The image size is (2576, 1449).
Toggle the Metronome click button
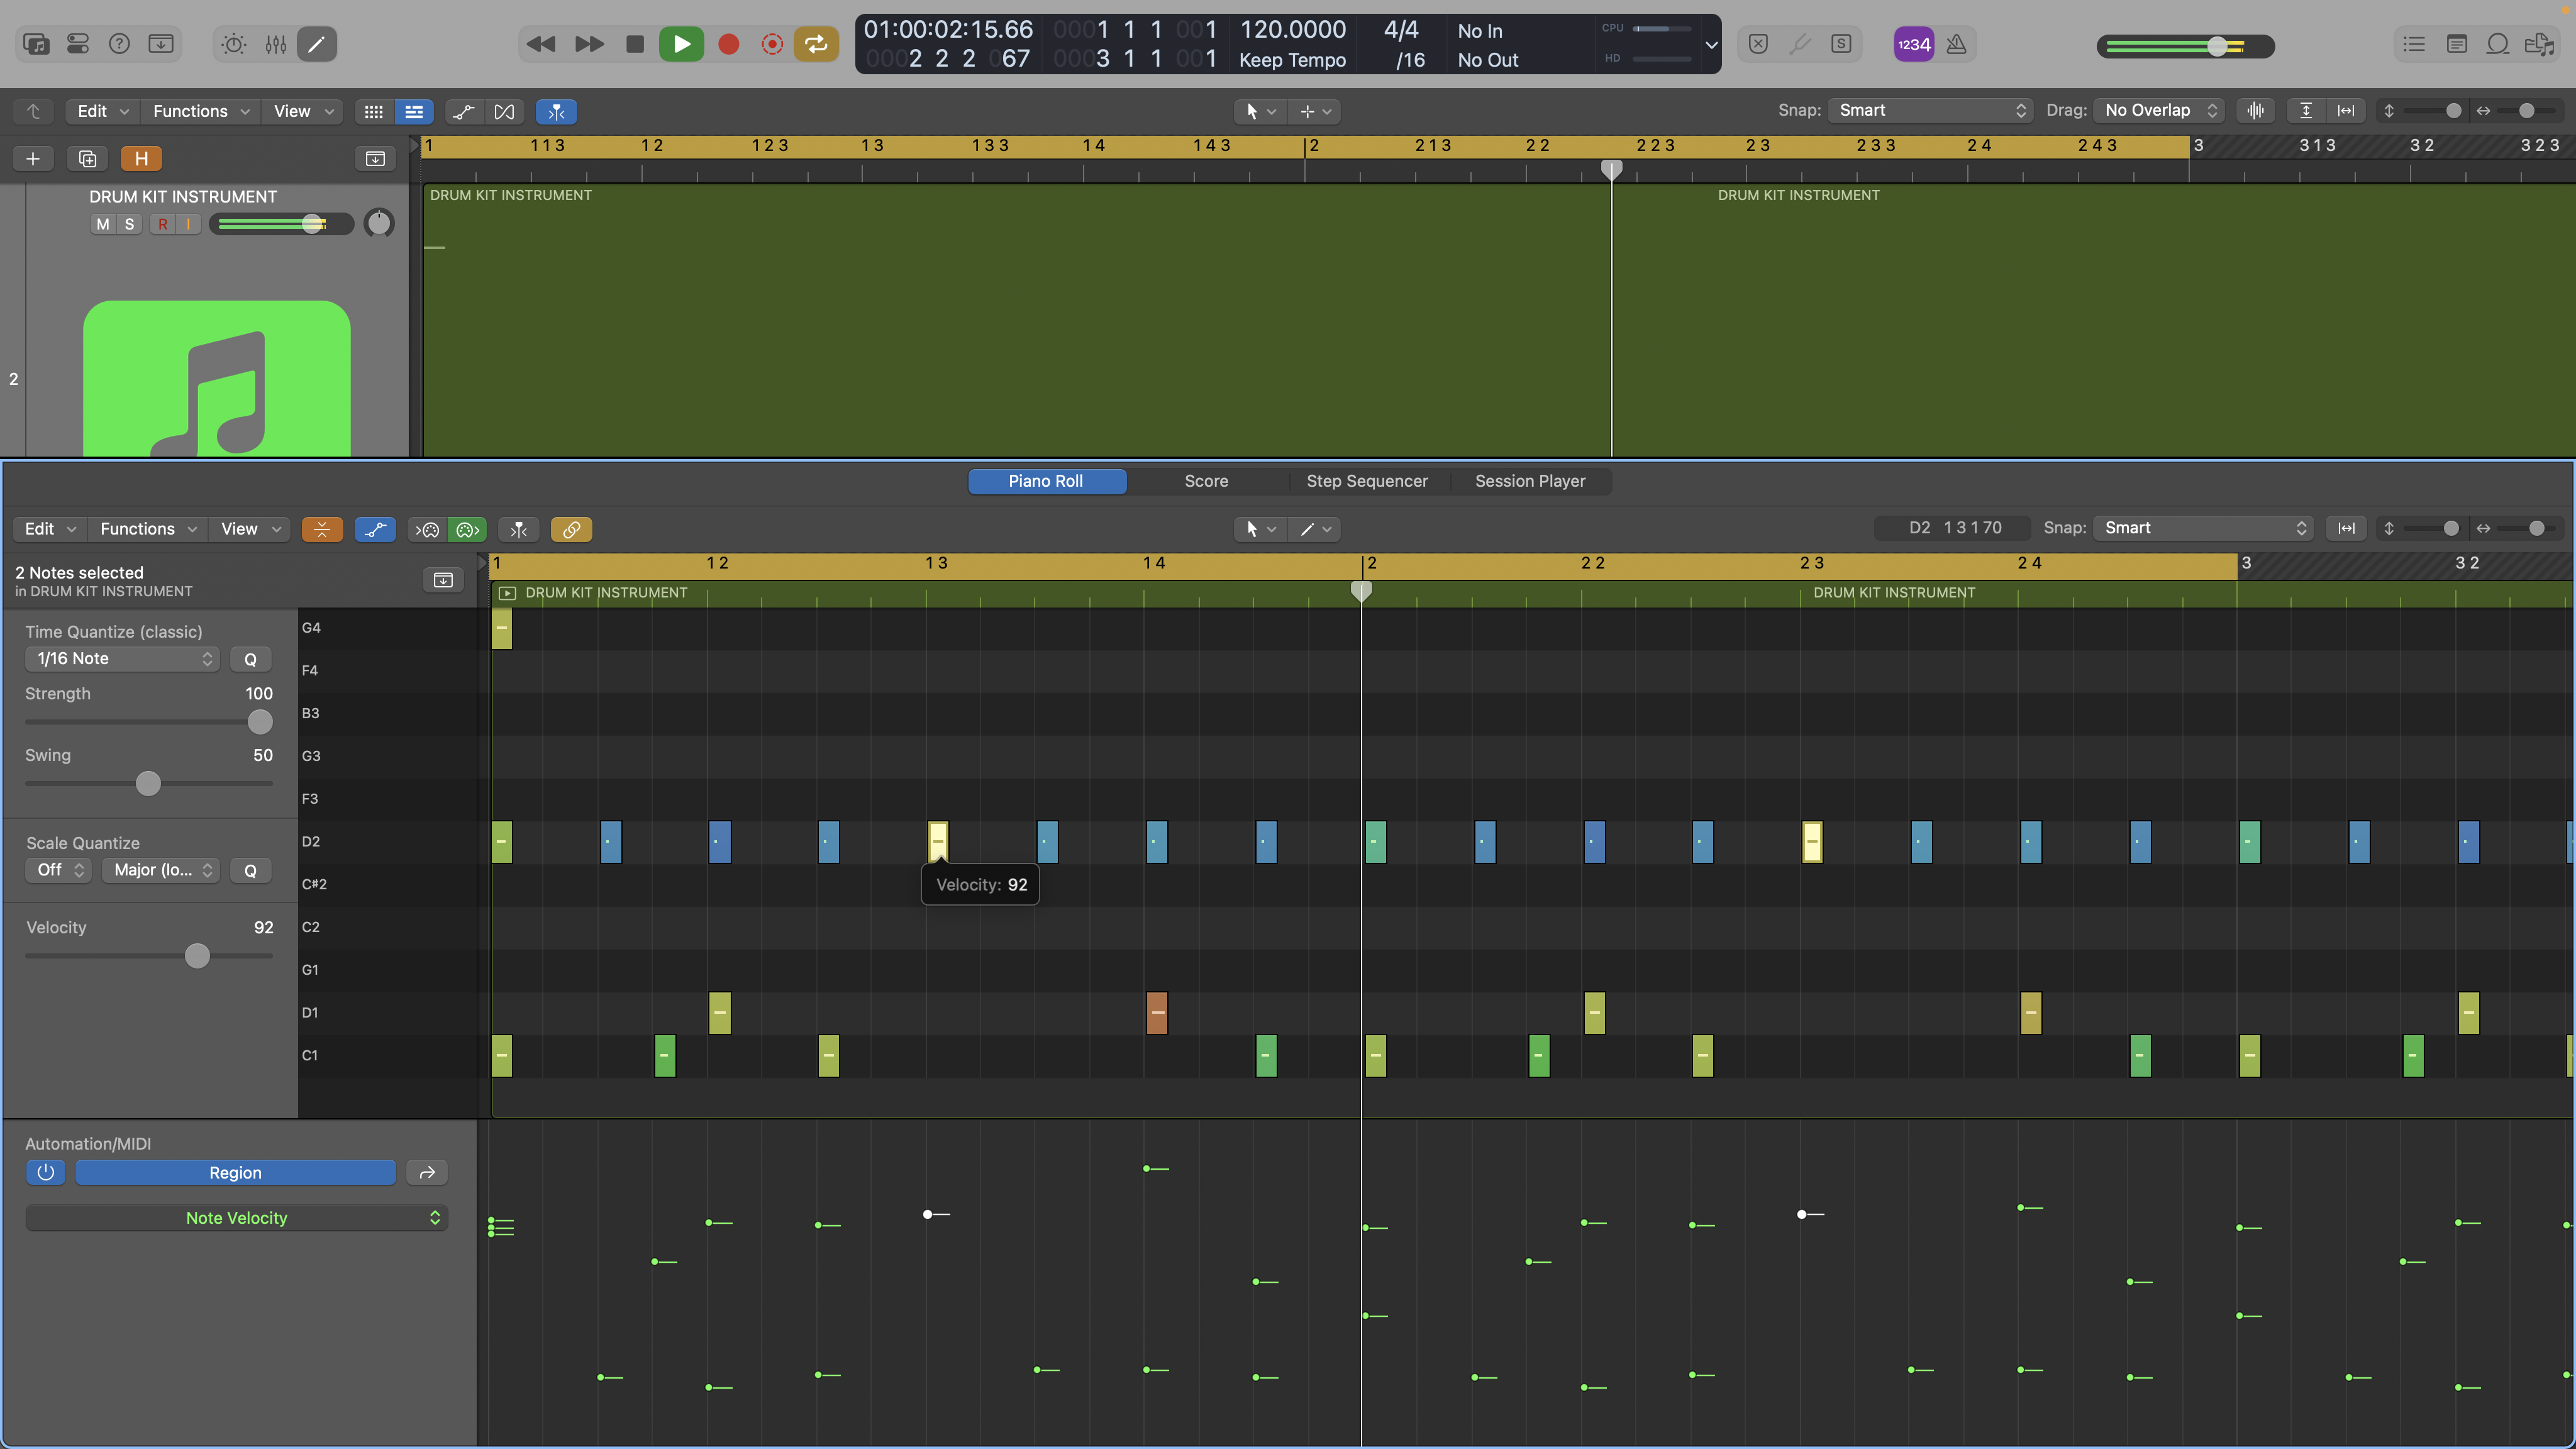1957,44
